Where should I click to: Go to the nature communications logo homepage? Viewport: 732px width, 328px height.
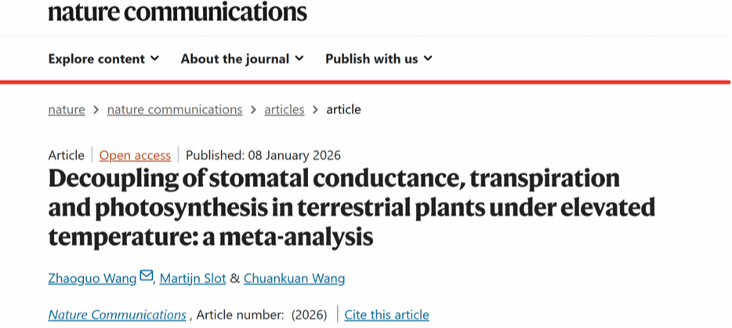pos(178,12)
